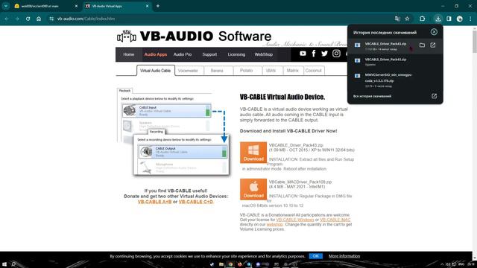
Task: Open VB-Audio Instagram page icon
Action: 336,54
